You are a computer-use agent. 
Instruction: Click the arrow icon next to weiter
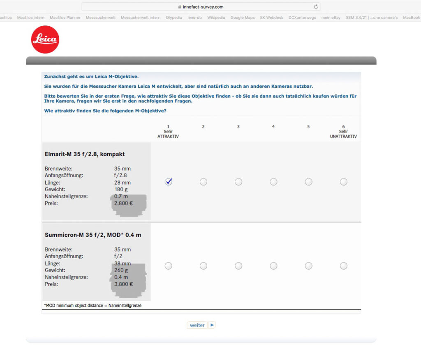(x=212, y=325)
